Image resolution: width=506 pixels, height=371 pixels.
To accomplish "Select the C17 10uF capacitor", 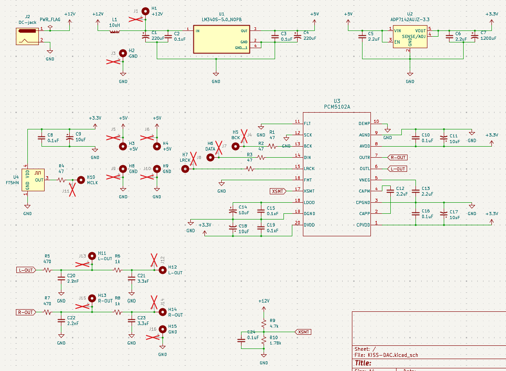I will (444, 214).
